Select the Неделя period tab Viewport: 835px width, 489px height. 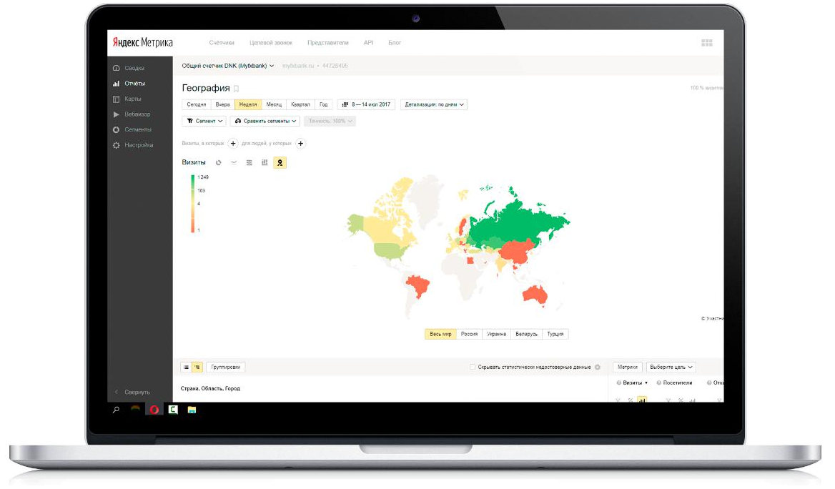(x=248, y=104)
